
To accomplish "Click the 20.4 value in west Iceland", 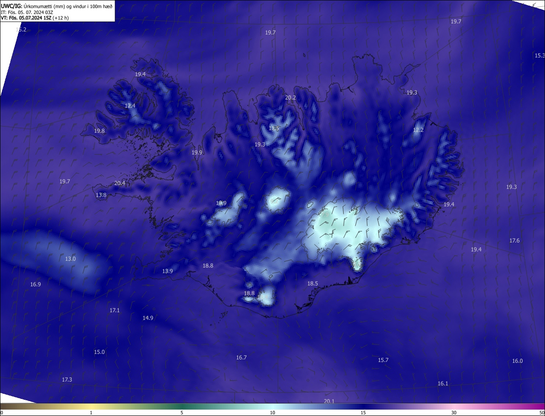I will click(120, 183).
